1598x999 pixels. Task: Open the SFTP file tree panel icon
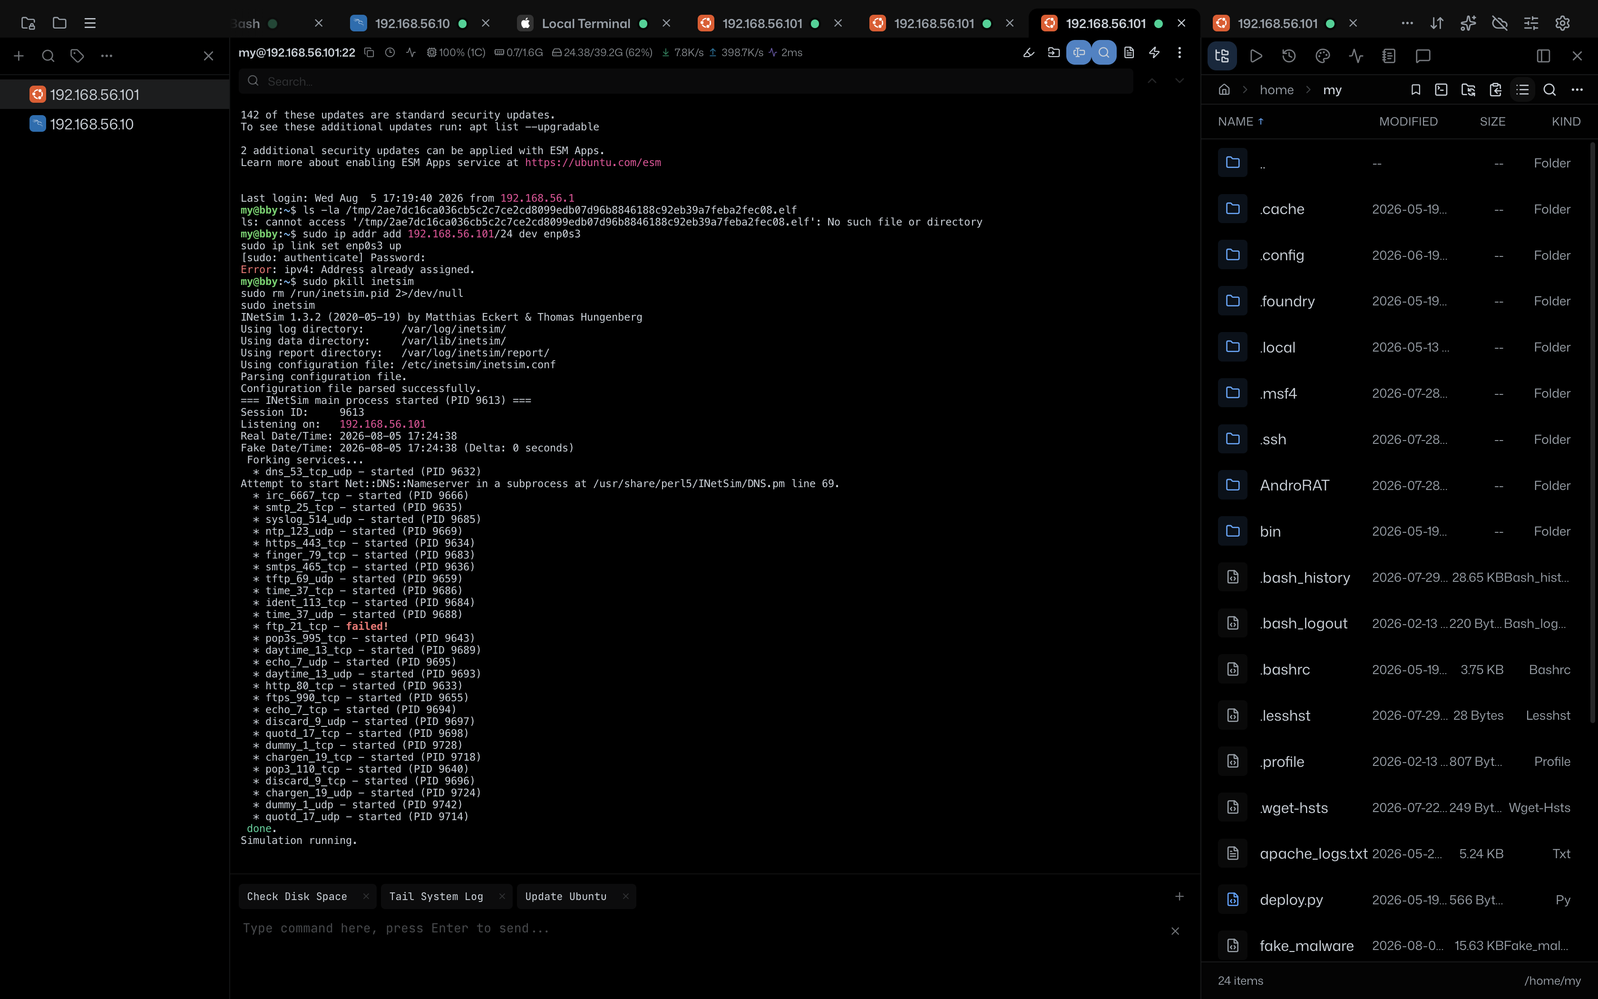point(1222,56)
